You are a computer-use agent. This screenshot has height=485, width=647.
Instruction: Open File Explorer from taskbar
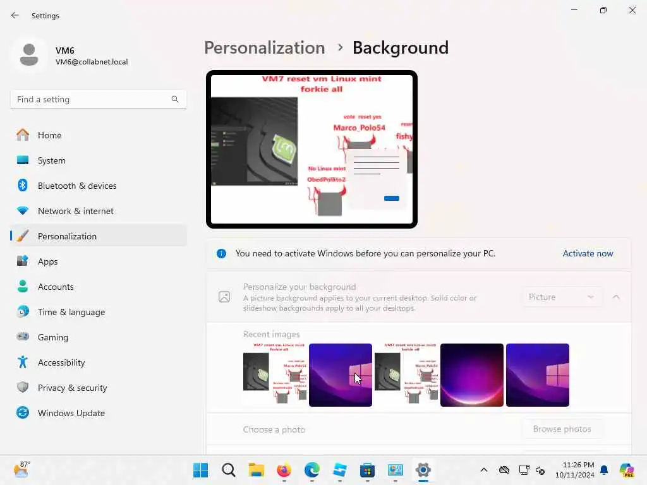coord(257,470)
